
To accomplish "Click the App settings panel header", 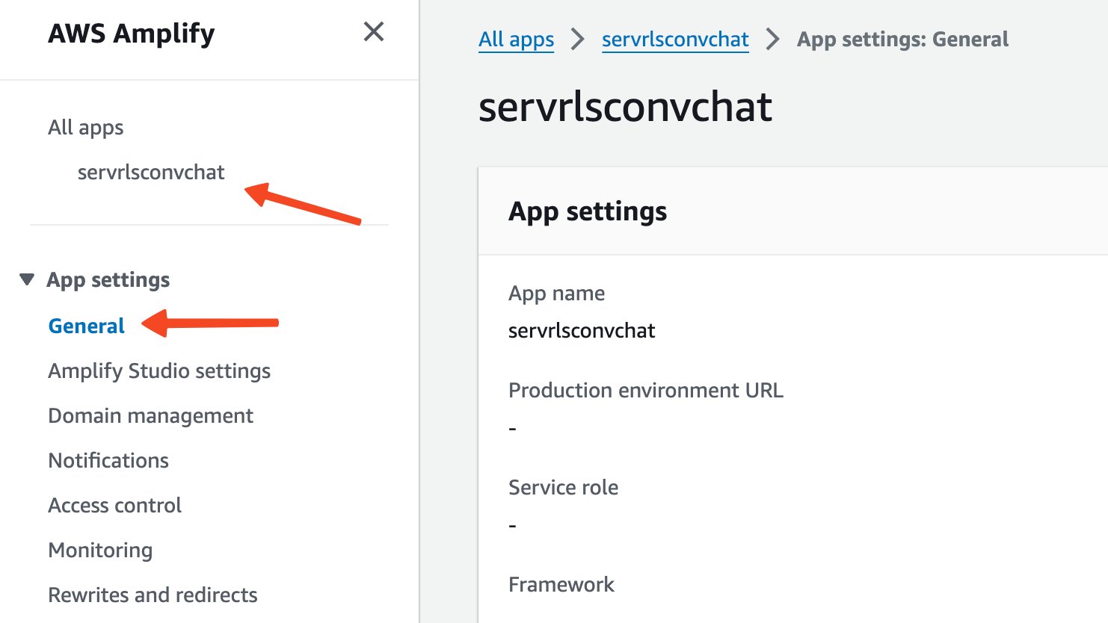I will (x=588, y=212).
